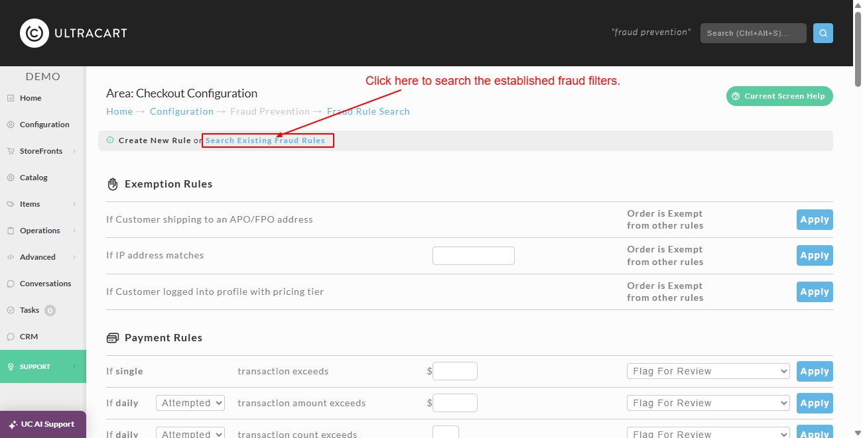
Task: Click the Conversations chat bubble icon
Action: 11,284
